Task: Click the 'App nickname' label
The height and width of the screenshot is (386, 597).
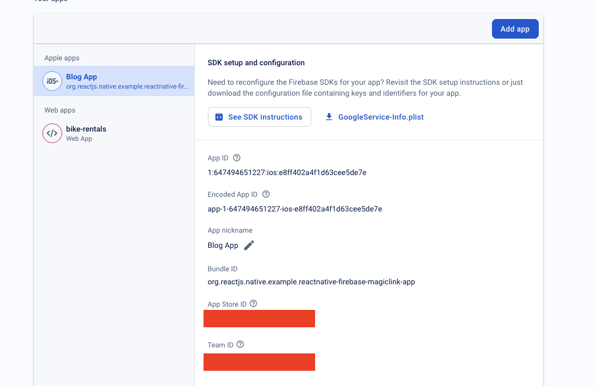Action: point(230,231)
